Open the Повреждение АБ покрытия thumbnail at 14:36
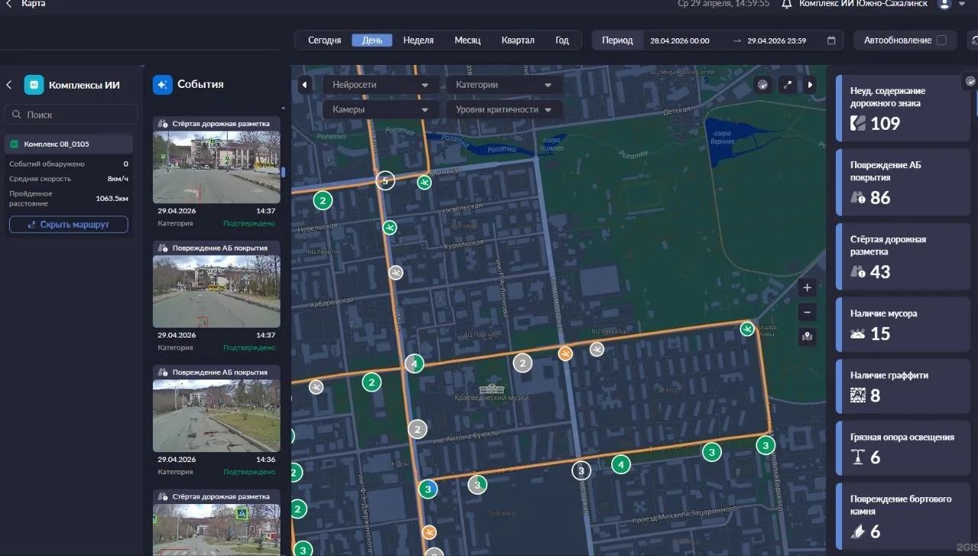Screen dimensions: 978x556 [x=216, y=415]
